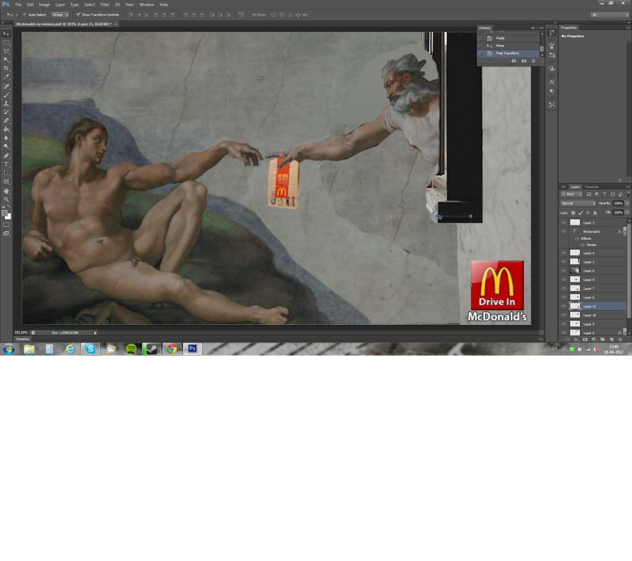Select the Polygonal Lasso tool
The height and width of the screenshot is (561, 632).
[6, 51]
